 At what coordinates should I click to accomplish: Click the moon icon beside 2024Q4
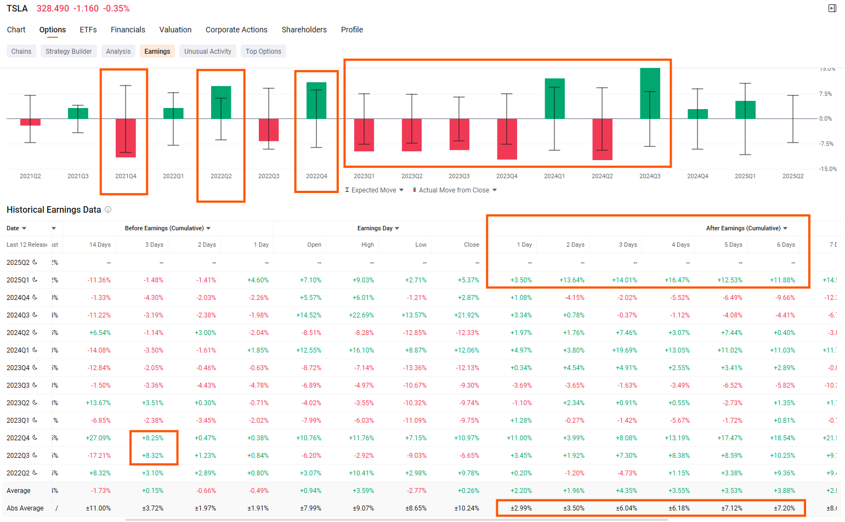[35, 297]
